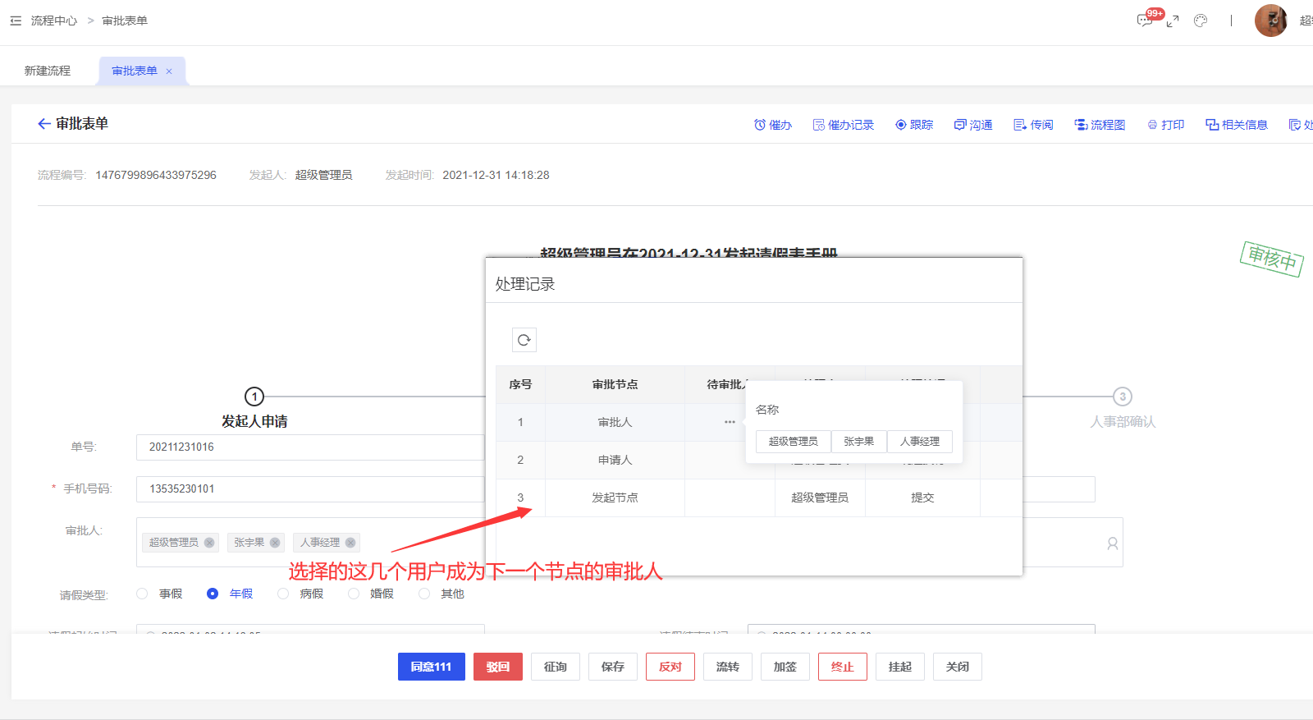
Task: Click the user picker icon in 审批人 field
Action: tap(1112, 543)
